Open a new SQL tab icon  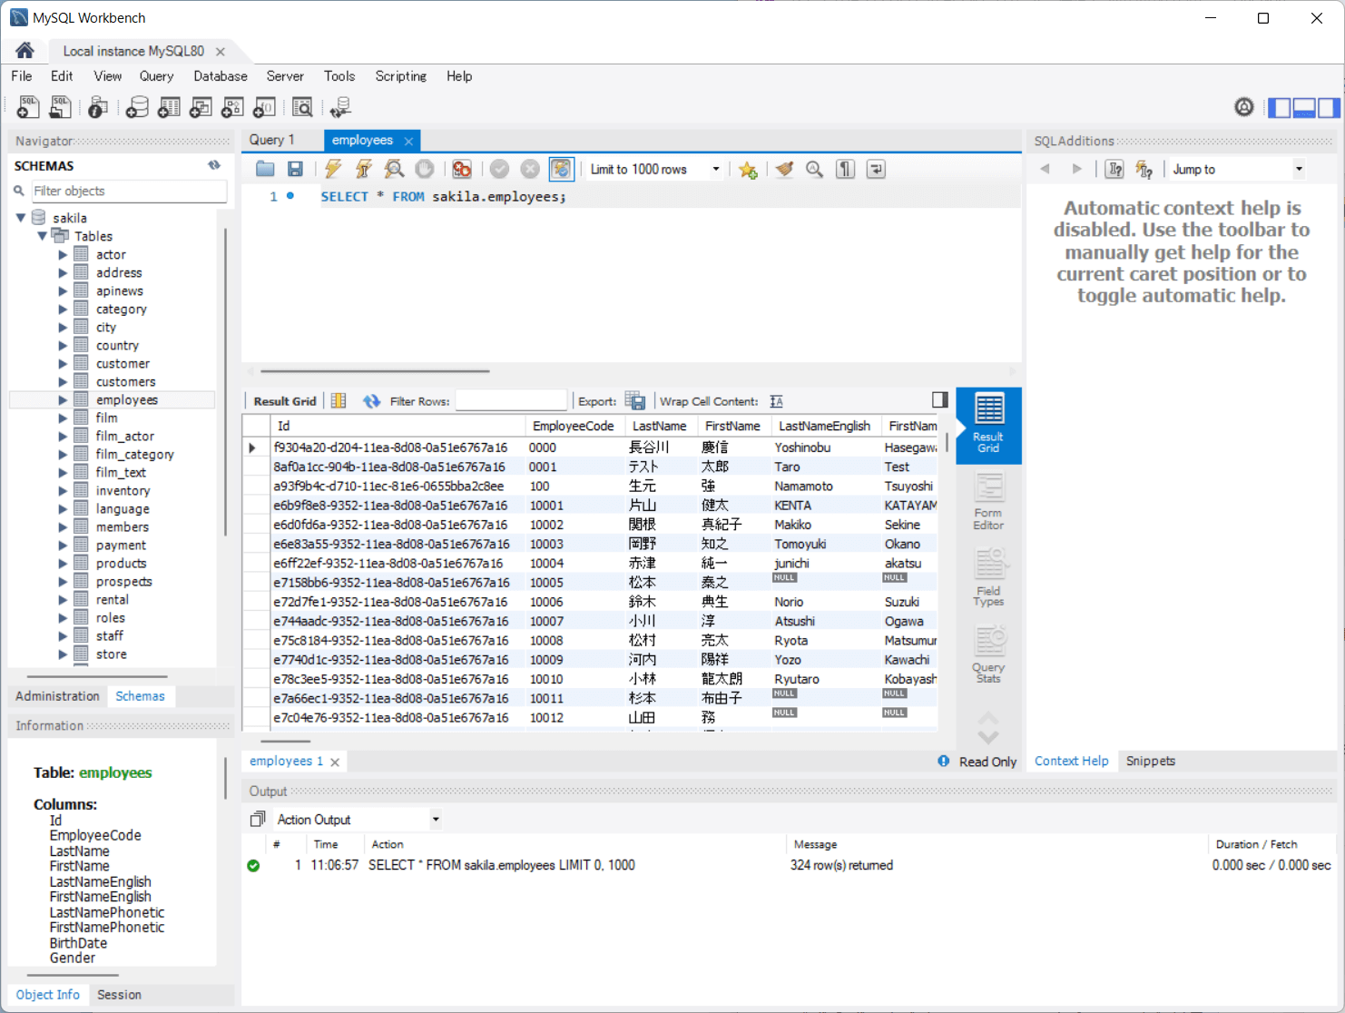click(x=28, y=108)
